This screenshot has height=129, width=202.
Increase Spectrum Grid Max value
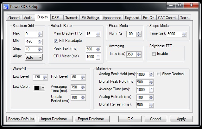pos(40,33)
